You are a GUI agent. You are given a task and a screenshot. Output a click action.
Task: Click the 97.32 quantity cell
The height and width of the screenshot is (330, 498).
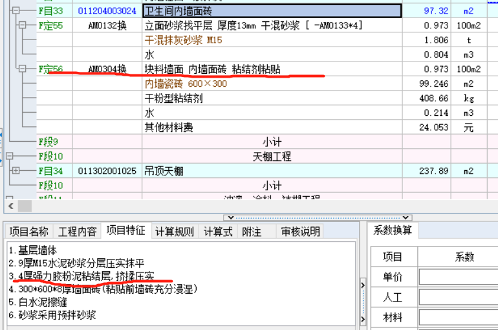pyautogui.click(x=427, y=11)
